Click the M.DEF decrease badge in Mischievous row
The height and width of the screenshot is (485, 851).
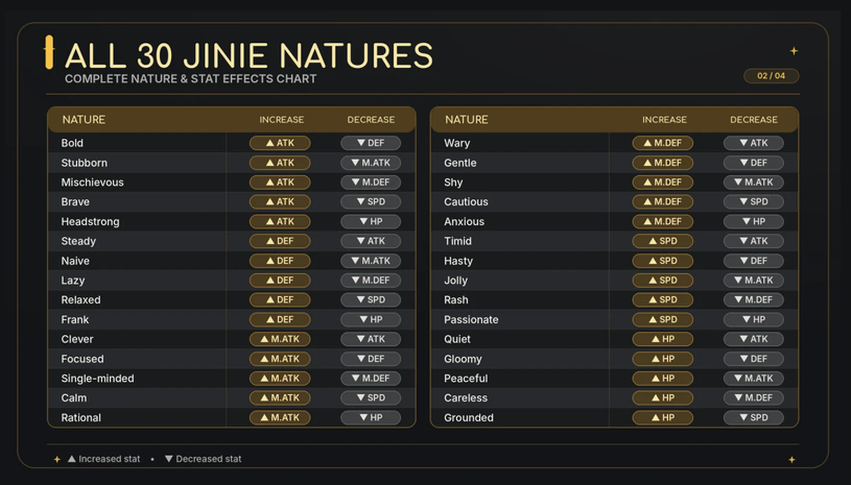(371, 183)
